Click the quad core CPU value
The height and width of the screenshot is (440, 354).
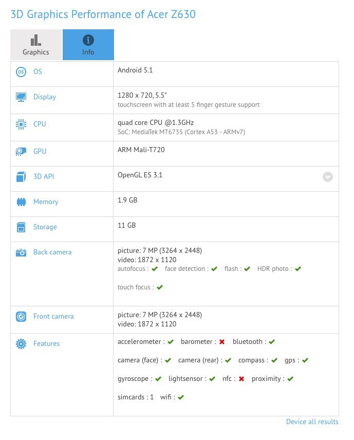(x=156, y=123)
